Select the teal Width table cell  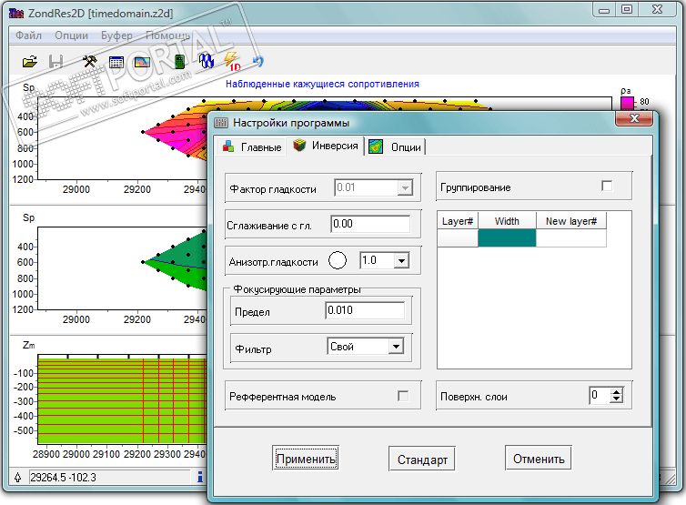point(507,238)
